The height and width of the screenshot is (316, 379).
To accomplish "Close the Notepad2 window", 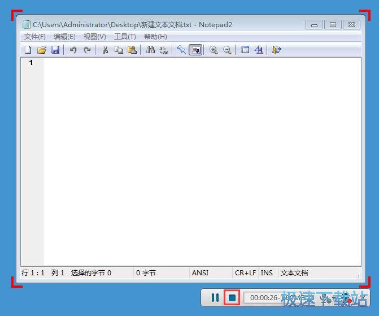I will 352,25.
